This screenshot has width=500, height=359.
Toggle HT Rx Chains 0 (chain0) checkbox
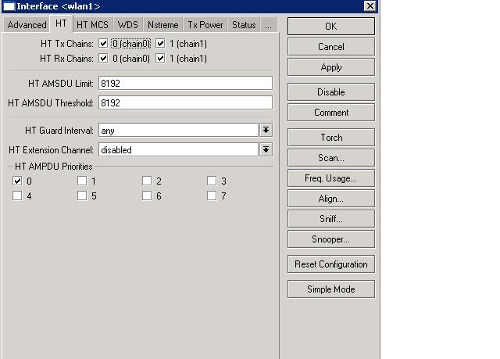103,59
